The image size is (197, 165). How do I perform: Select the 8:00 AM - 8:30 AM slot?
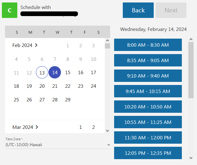148,45
